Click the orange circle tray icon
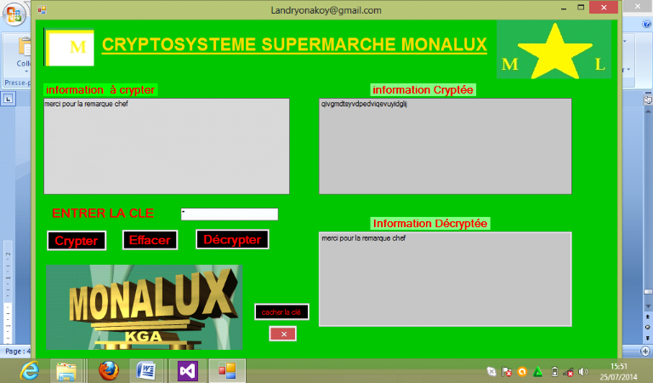This screenshot has width=653, height=383. (x=522, y=371)
